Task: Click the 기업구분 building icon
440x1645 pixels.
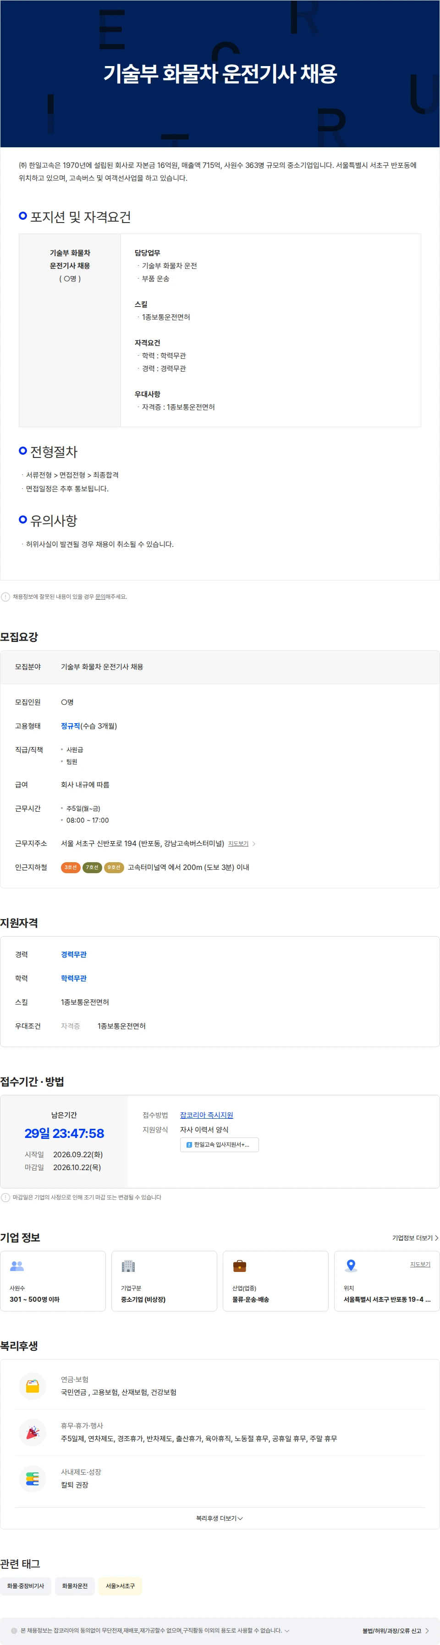Action: coord(128,1266)
